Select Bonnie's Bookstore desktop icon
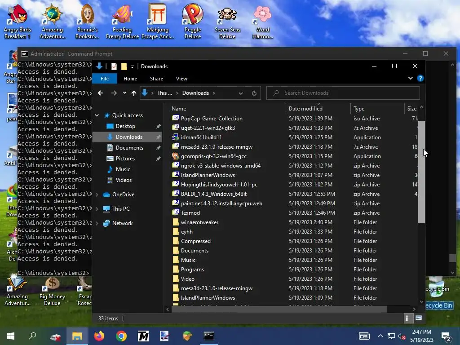 (x=87, y=22)
